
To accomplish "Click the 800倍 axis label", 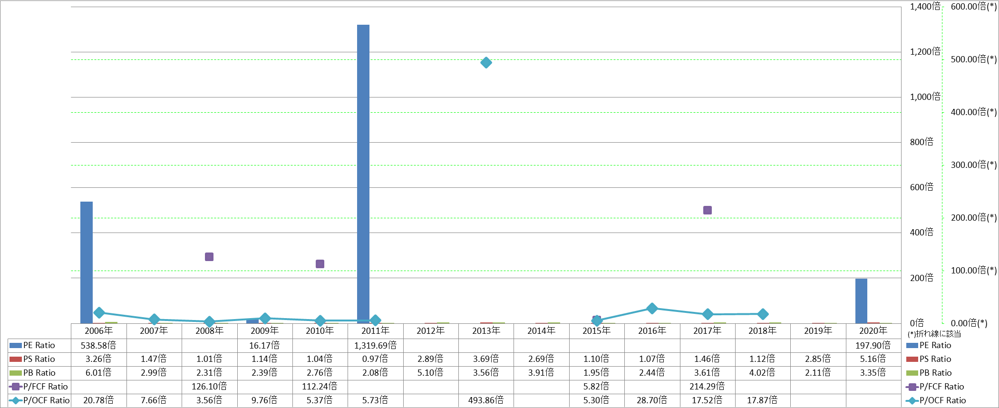I will (921, 142).
